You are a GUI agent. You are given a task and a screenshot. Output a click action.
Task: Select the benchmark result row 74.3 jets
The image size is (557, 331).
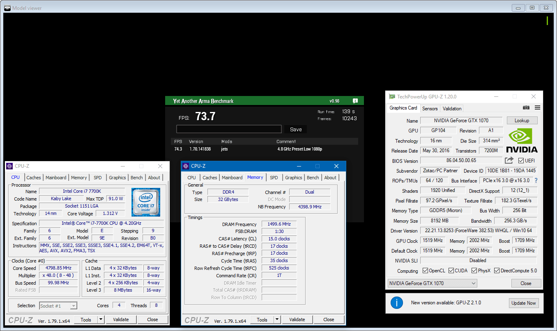coord(265,149)
